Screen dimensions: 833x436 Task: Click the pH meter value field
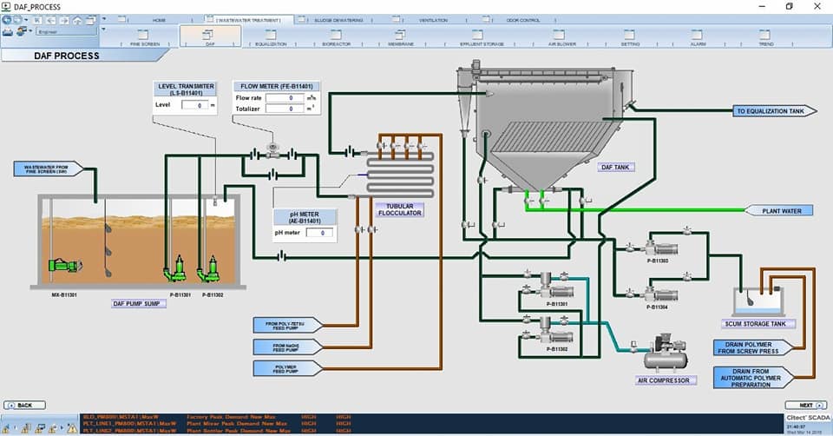coord(318,233)
